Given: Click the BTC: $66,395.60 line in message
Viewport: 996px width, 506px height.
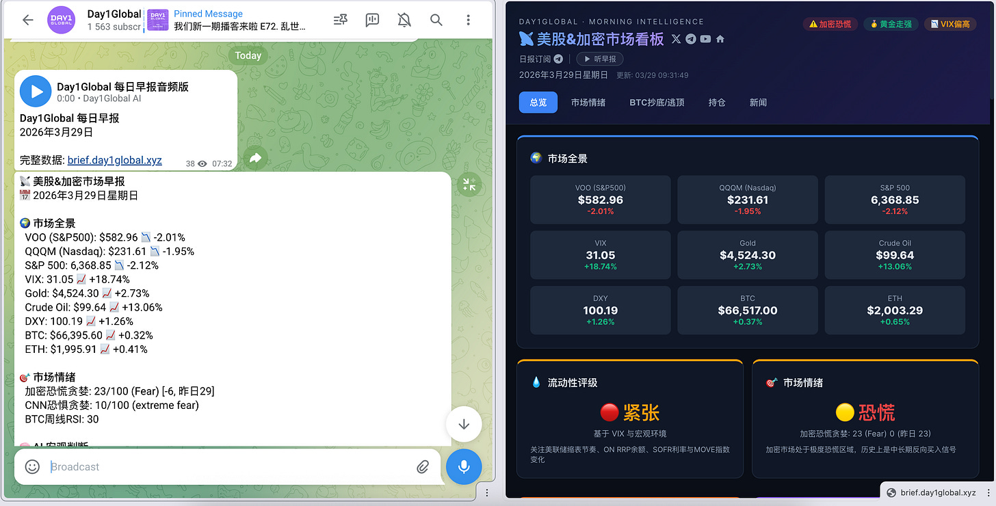Looking at the screenshot, I should [x=89, y=335].
